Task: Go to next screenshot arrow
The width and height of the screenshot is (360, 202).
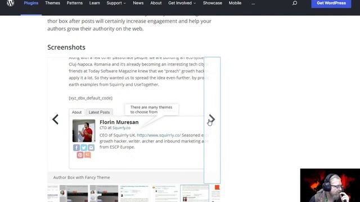Action: tap(211, 119)
